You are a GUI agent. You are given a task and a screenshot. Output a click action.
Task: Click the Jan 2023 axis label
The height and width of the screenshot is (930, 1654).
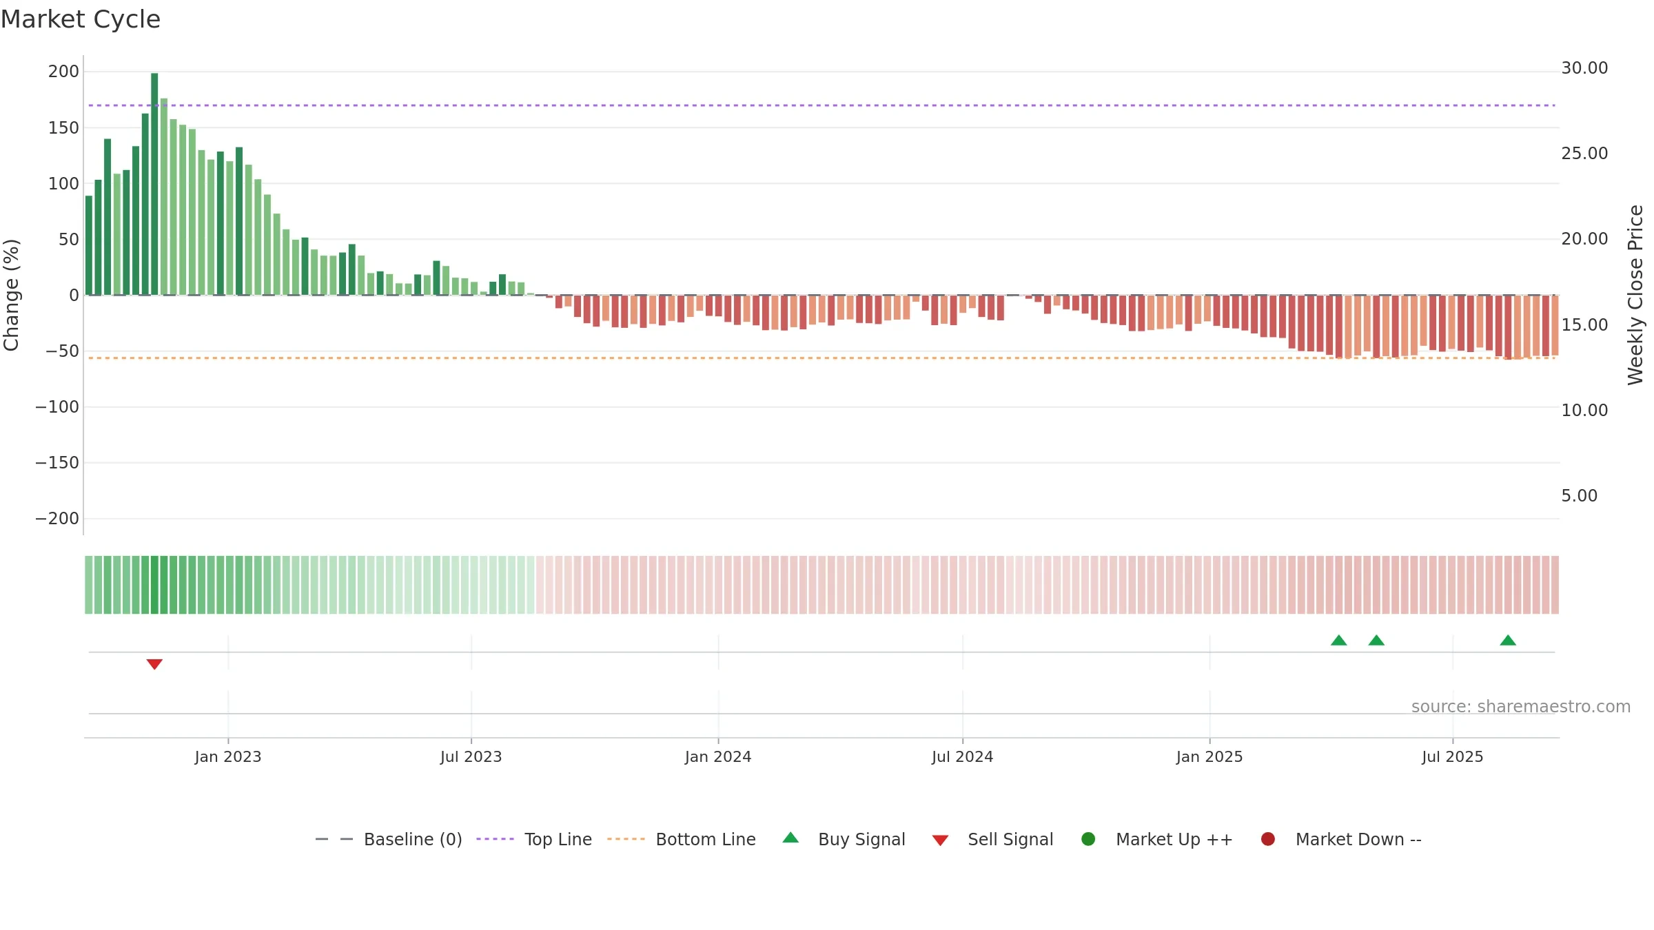228,757
